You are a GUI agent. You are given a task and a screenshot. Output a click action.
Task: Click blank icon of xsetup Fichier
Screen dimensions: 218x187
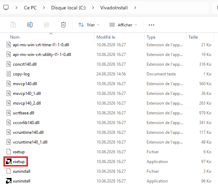[x=9, y=152]
